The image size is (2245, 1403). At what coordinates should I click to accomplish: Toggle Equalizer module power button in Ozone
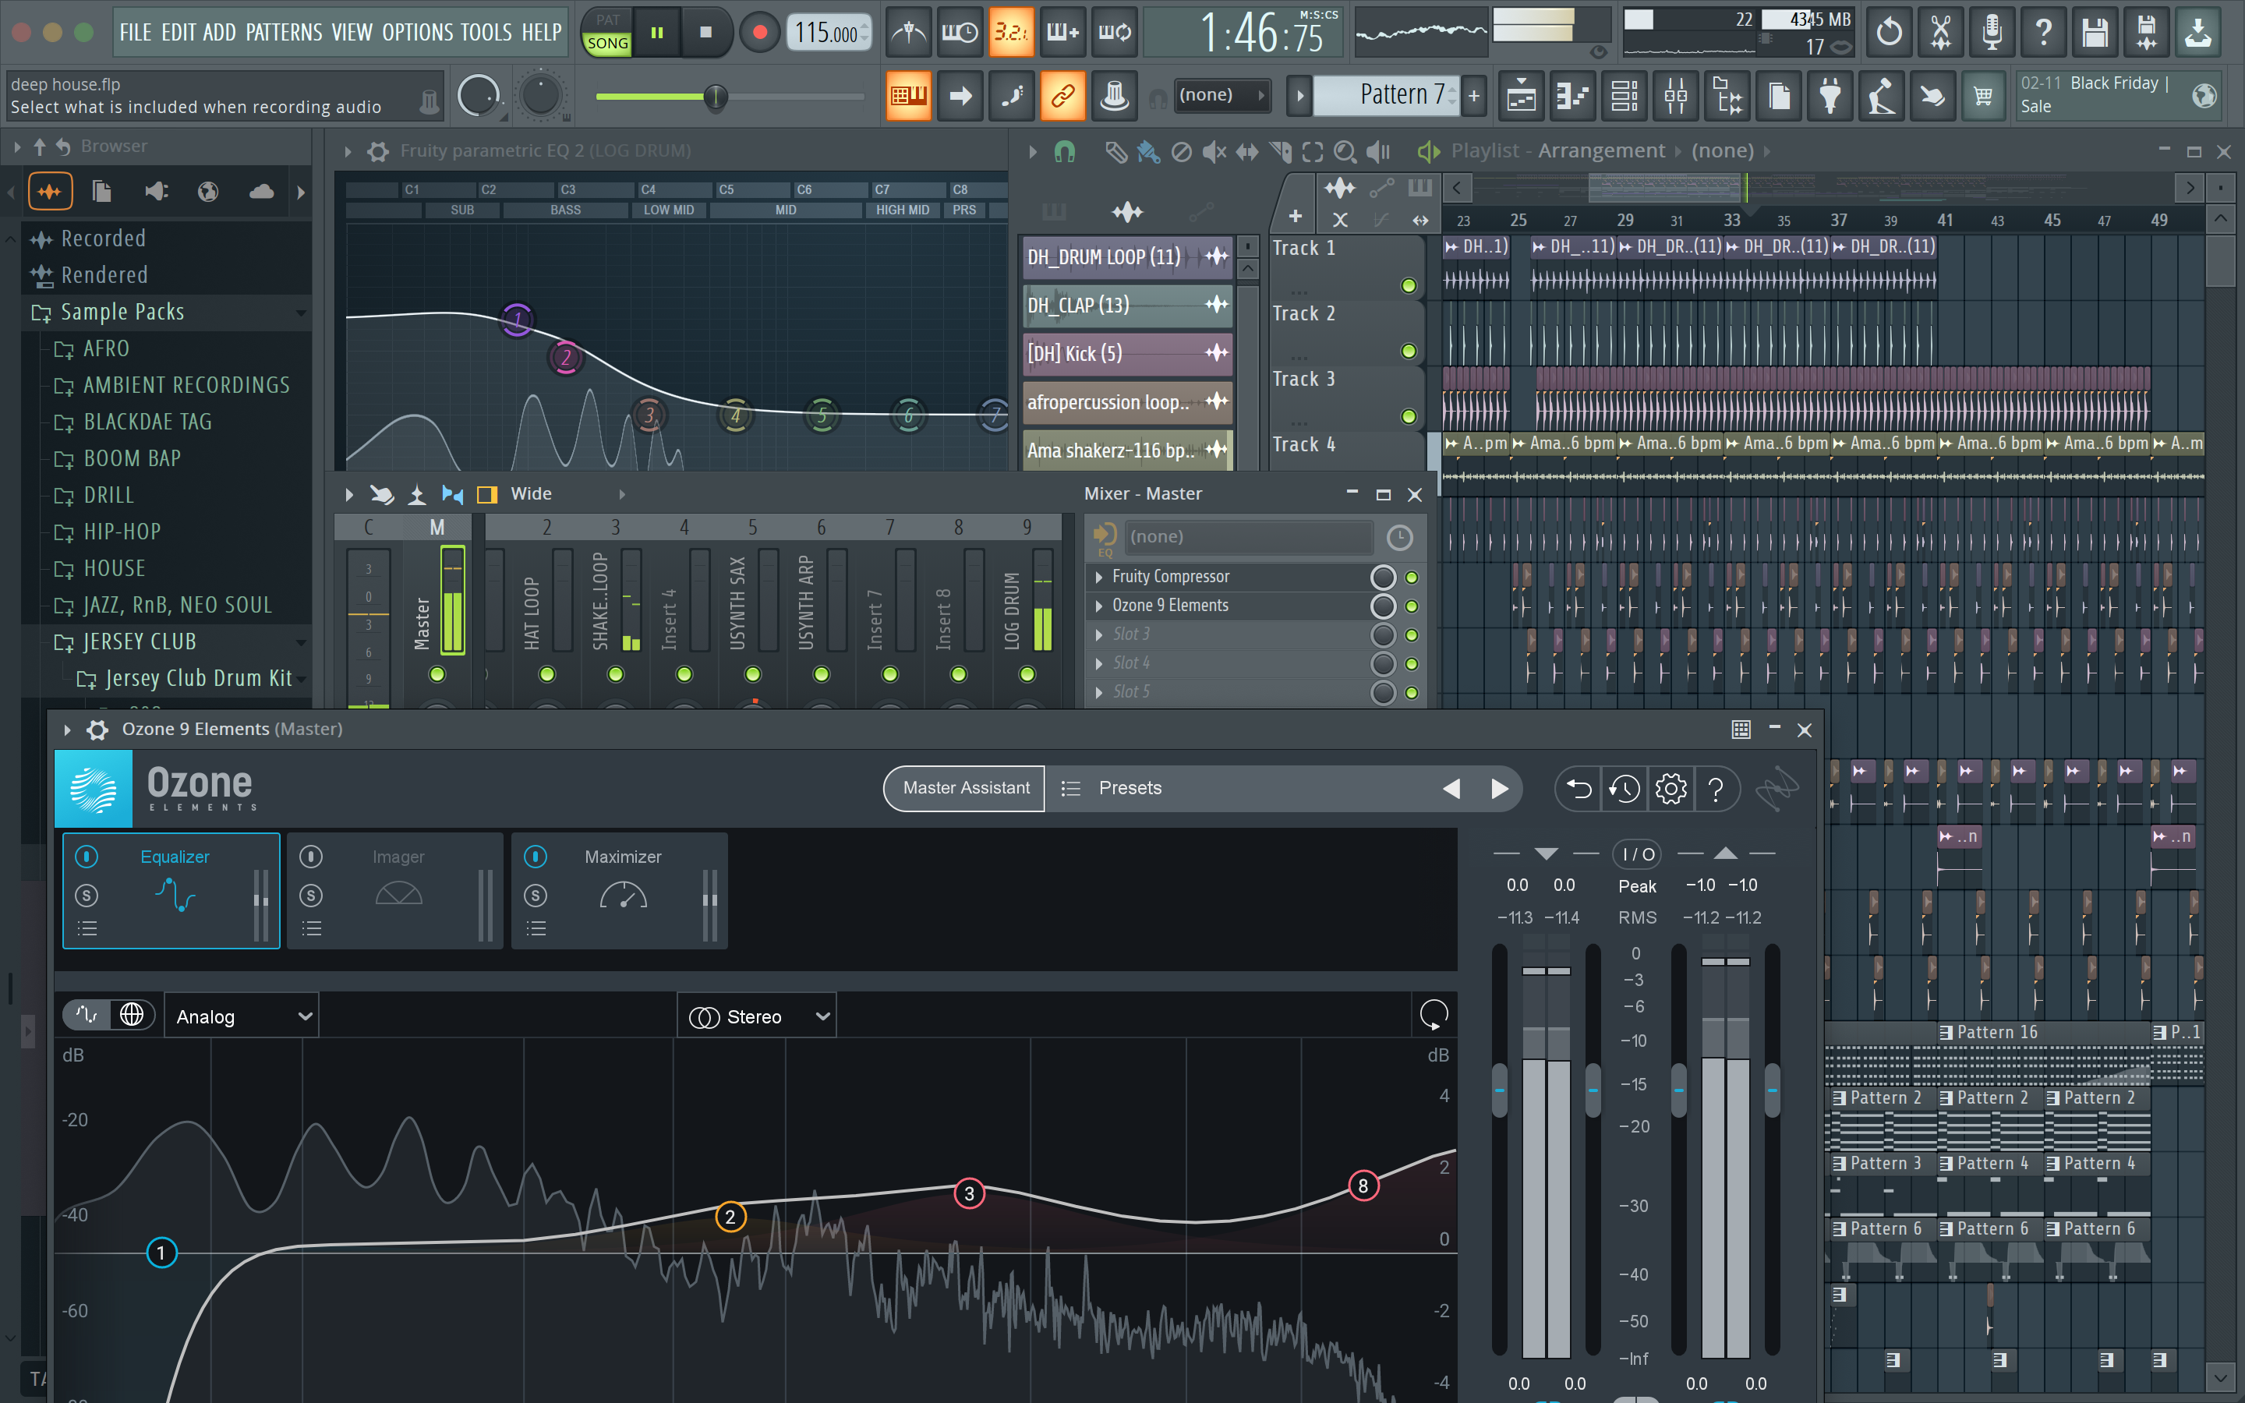click(87, 857)
